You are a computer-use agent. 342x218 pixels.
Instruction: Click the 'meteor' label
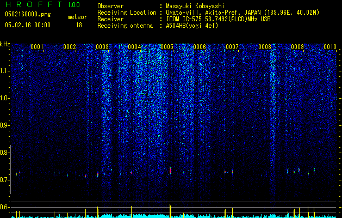click(x=77, y=17)
